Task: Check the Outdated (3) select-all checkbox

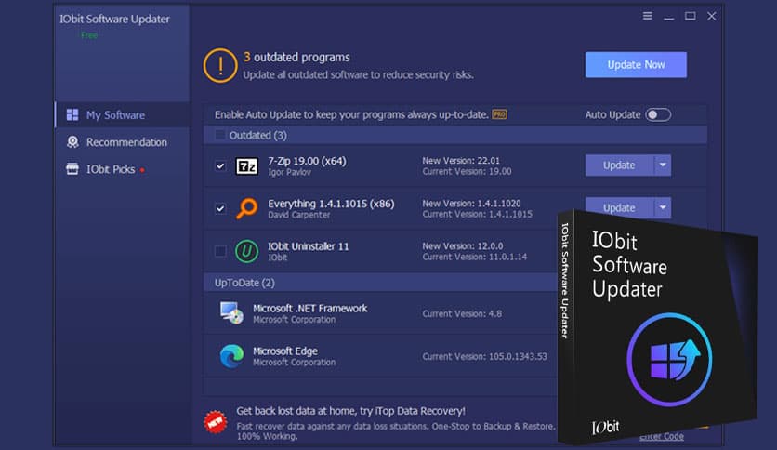Action: point(220,135)
